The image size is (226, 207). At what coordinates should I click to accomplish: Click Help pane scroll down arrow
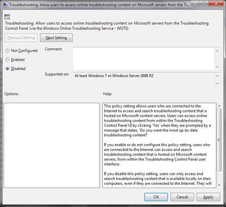(219, 185)
